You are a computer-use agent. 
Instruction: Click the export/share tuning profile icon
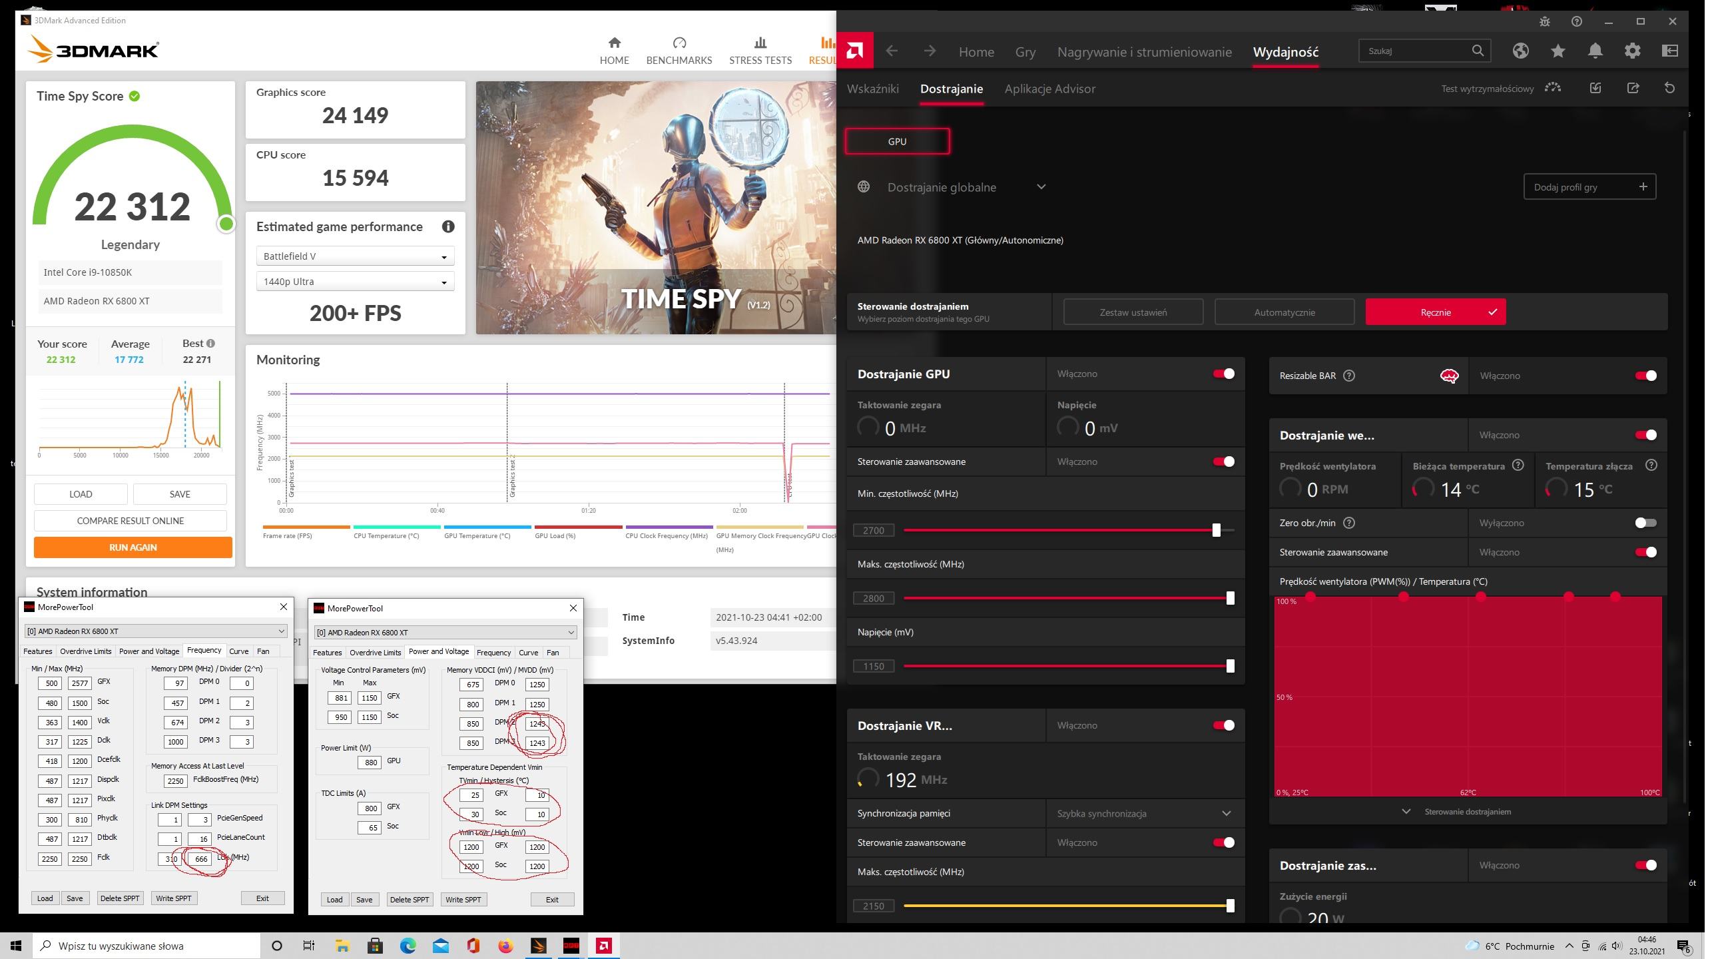pos(1632,88)
